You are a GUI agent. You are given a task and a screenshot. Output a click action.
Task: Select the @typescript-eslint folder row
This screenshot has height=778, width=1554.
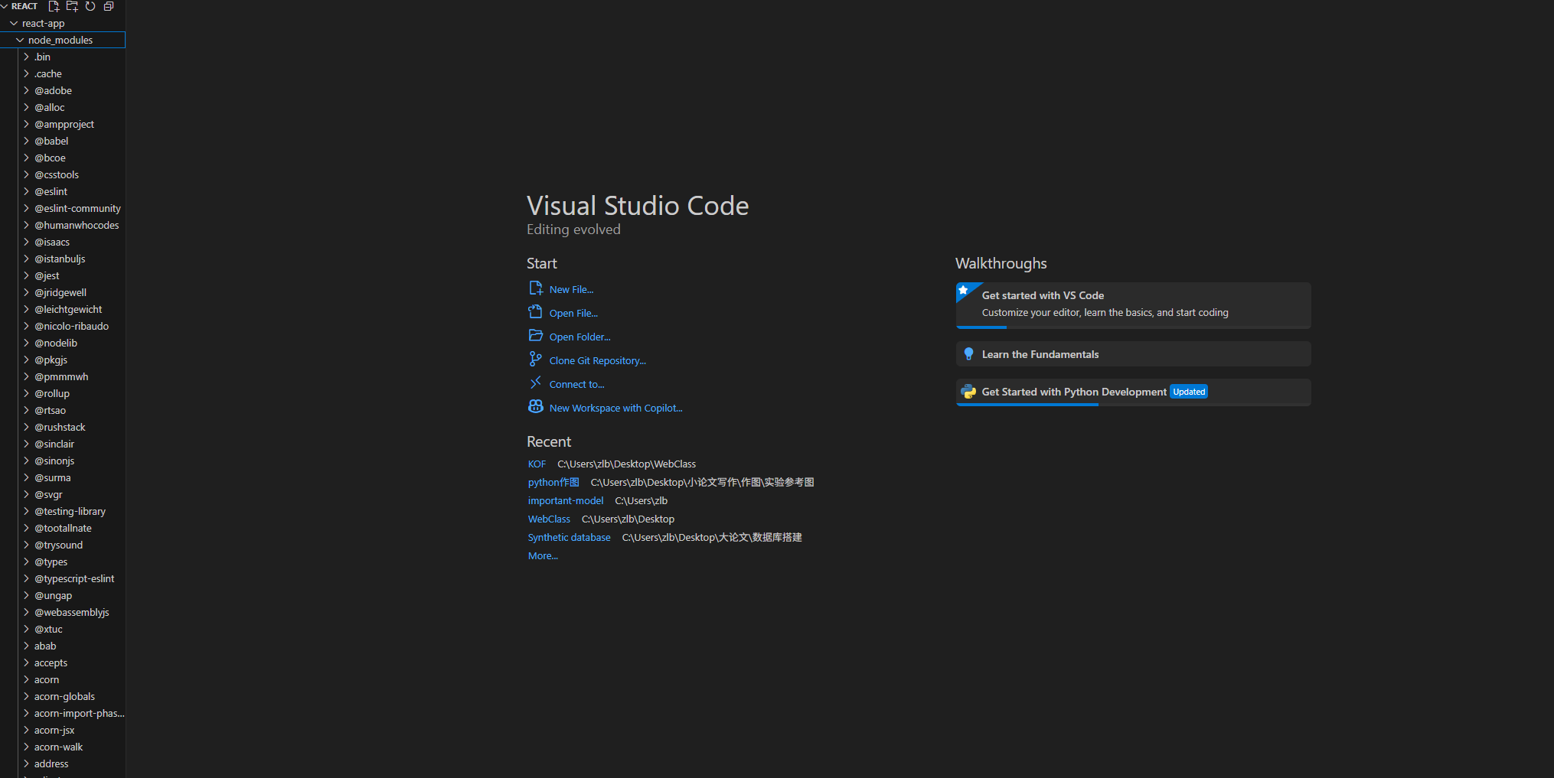coord(63,578)
